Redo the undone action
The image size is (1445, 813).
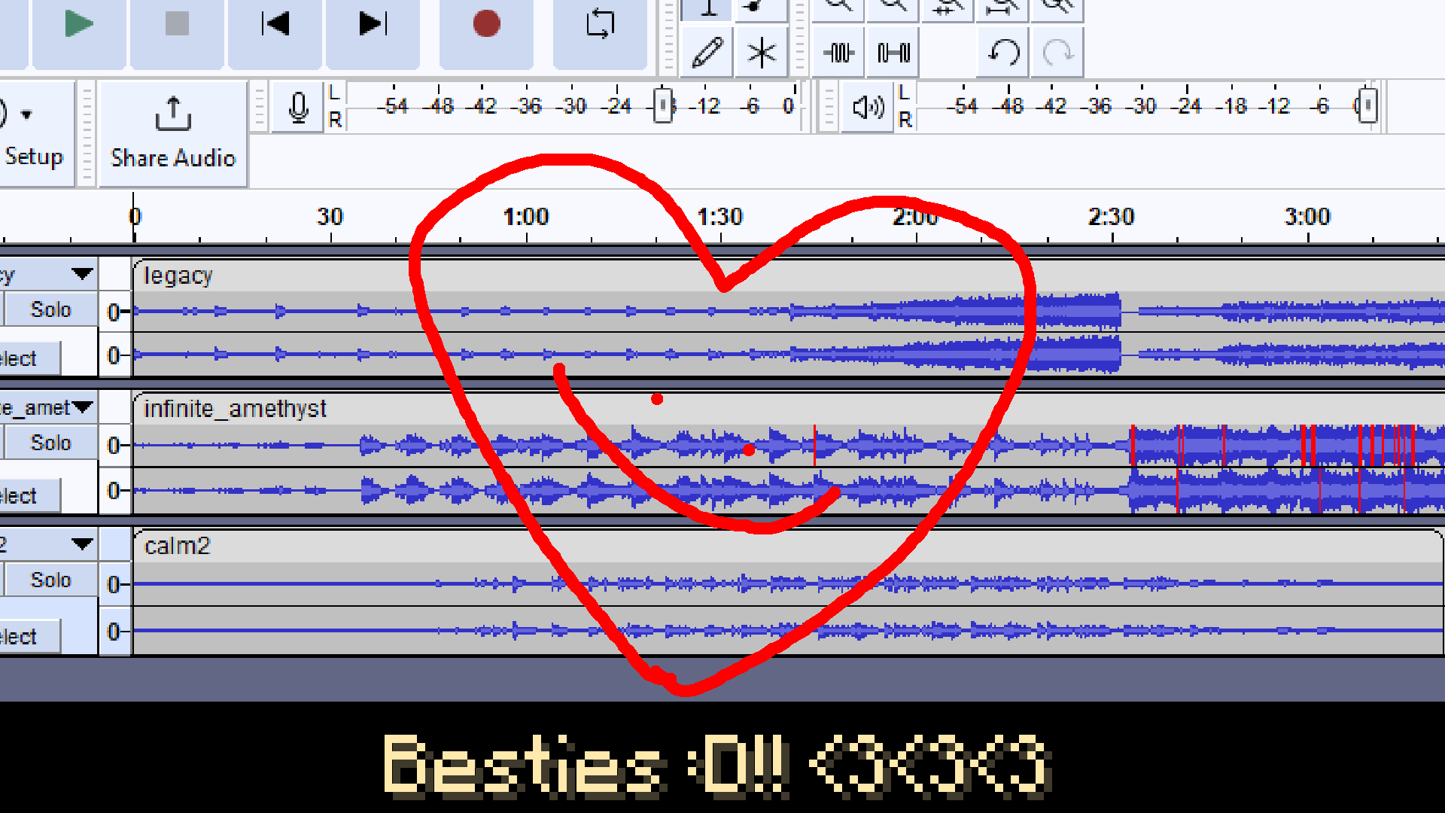(1057, 53)
